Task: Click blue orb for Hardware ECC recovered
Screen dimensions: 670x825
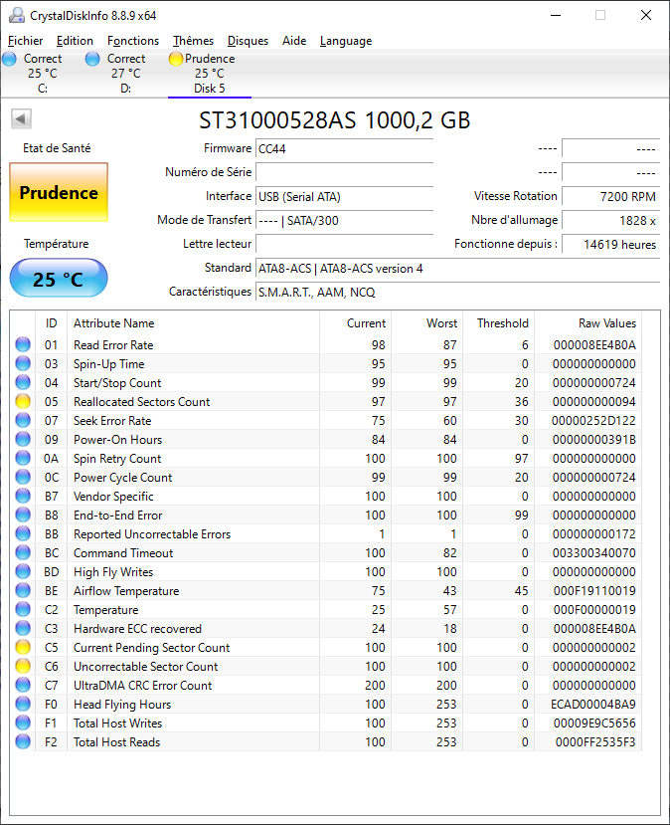Action: (23, 629)
